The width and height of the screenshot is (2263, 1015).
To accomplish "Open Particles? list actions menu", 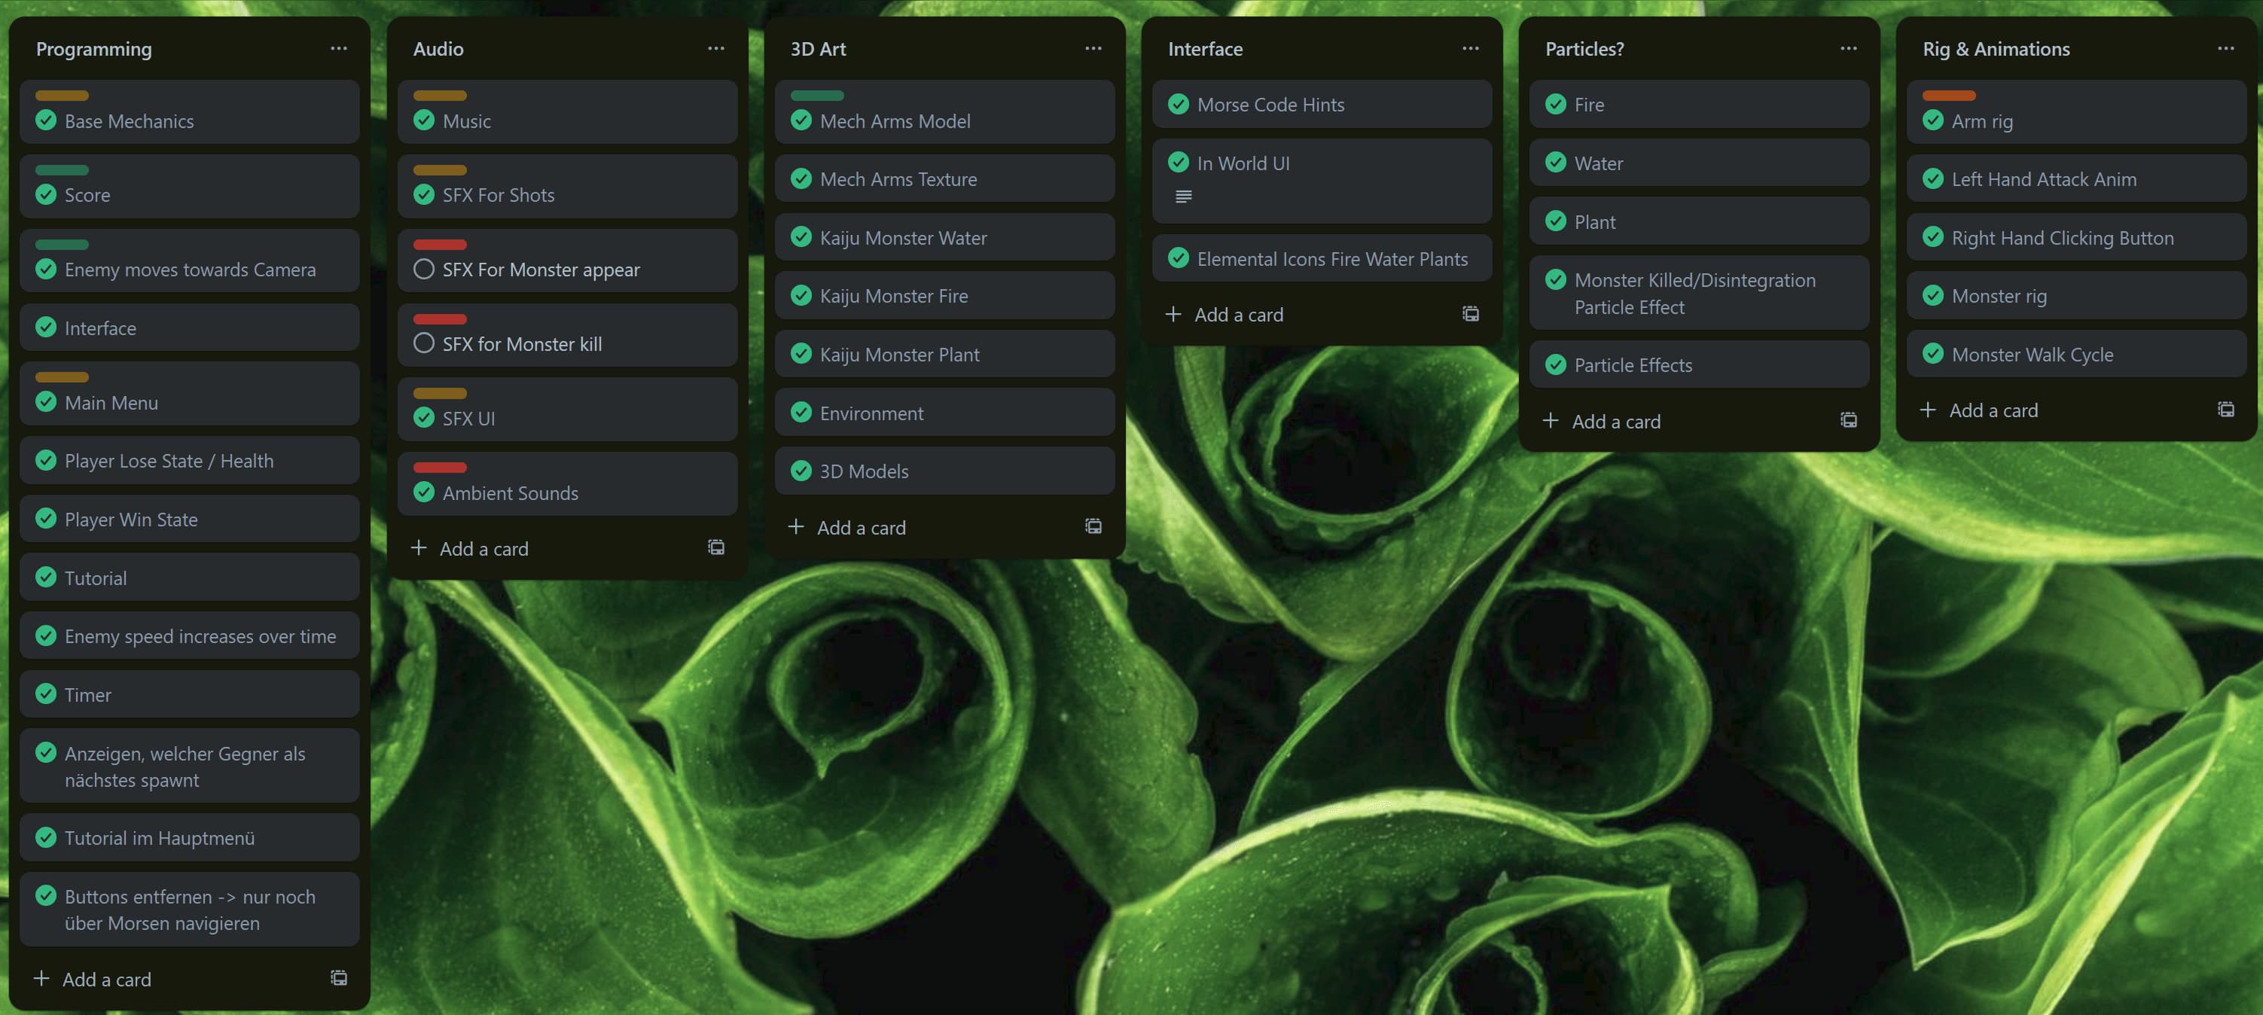I will (x=1848, y=48).
